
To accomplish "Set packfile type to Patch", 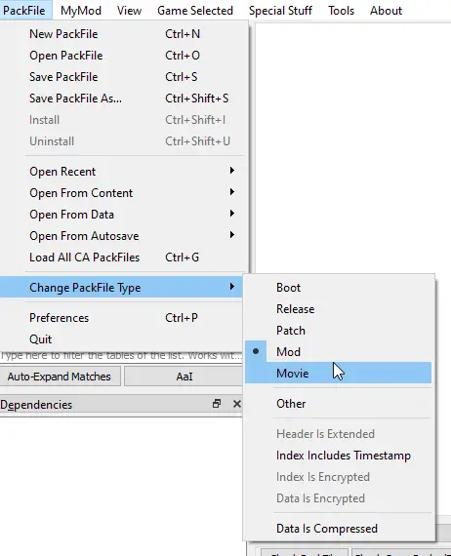I will (338, 330).
